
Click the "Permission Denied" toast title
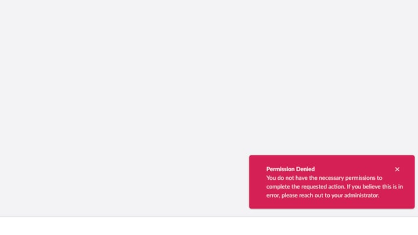(290, 169)
